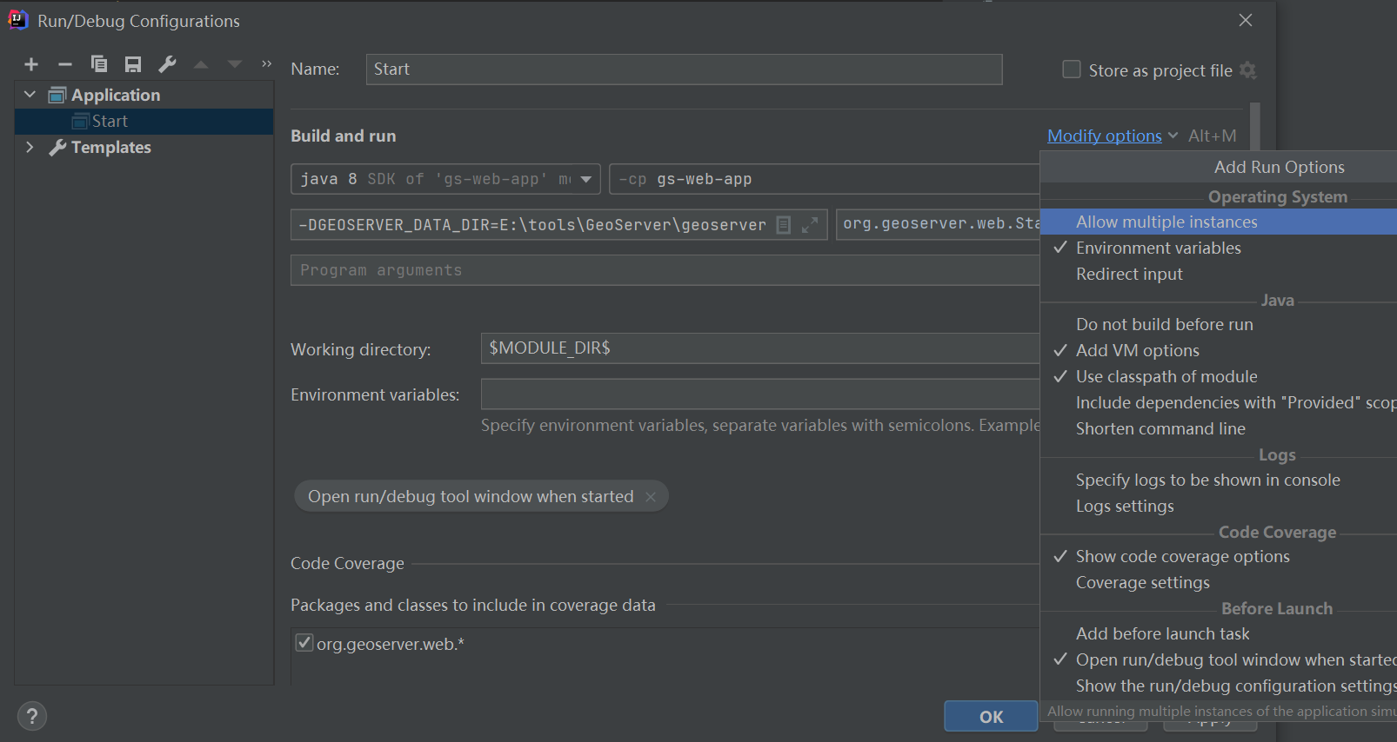Viewport: 1397px width, 742px height.
Task: Toggle the Environment variables option
Action: (x=1158, y=248)
